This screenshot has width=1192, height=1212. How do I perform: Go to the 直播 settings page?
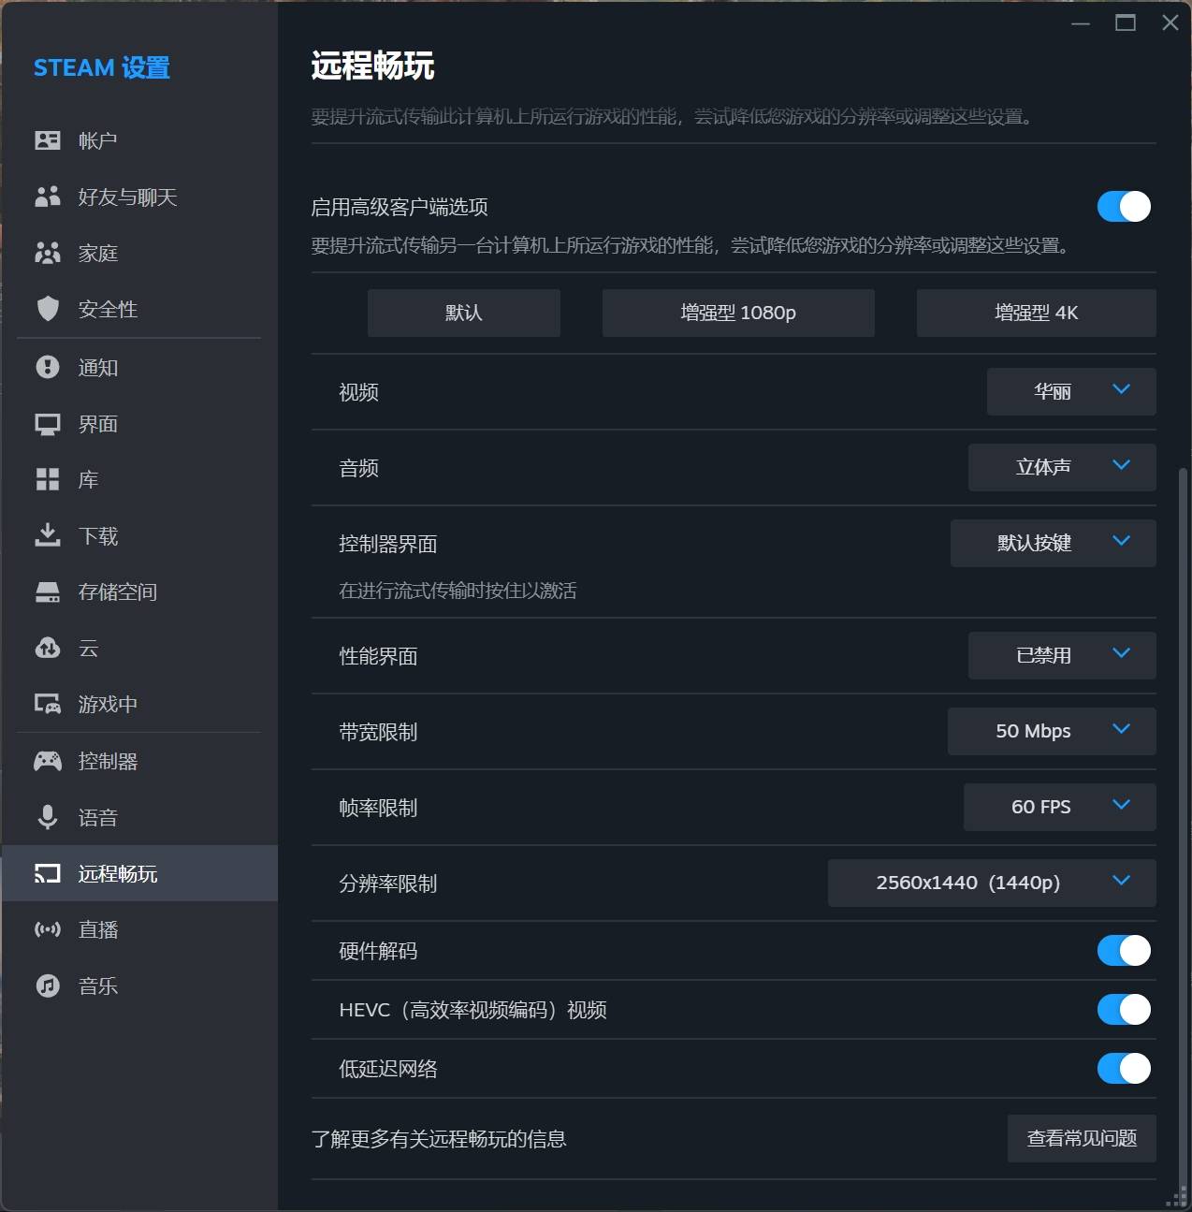pyautogui.click(x=140, y=929)
